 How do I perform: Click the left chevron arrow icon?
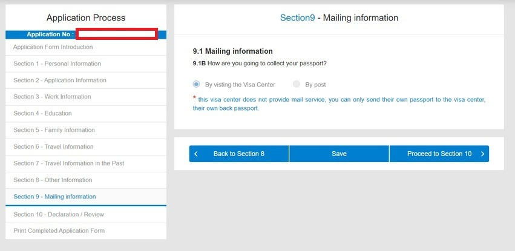click(x=196, y=154)
